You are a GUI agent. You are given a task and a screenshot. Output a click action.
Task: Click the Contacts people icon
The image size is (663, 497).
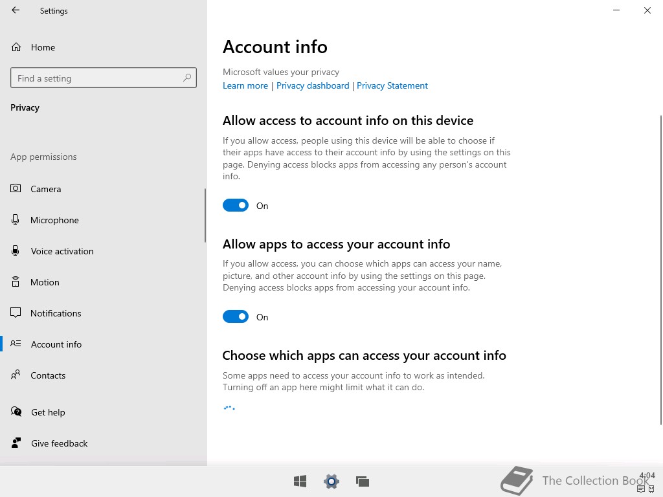(x=16, y=375)
